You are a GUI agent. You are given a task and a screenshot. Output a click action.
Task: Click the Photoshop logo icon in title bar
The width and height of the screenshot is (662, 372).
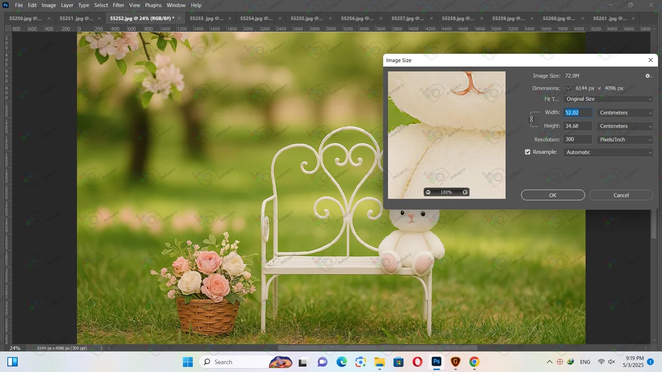tap(6, 5)
